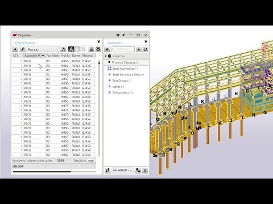
Task: Select the Steel Assemblies category
Action: tap(125, 69)
